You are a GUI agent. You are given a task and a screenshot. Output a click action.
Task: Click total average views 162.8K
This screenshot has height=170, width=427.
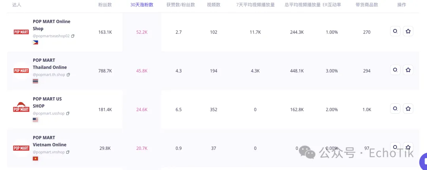coord(297,110)
